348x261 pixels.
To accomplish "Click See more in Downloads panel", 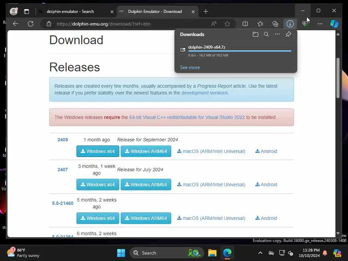I will [x=190, y=68].
